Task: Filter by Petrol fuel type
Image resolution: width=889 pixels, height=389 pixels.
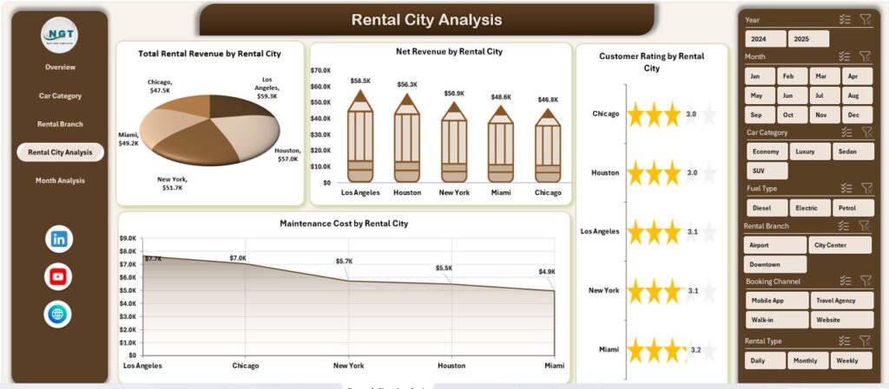Action: [853, 208]
